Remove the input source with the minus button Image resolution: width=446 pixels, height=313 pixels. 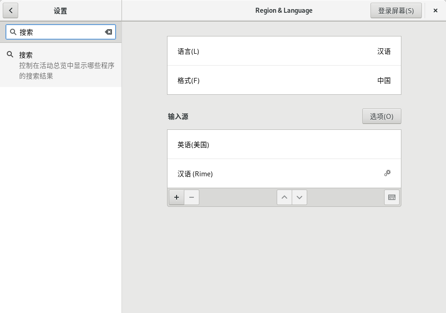pyautogui.click(x=192, y=197)
